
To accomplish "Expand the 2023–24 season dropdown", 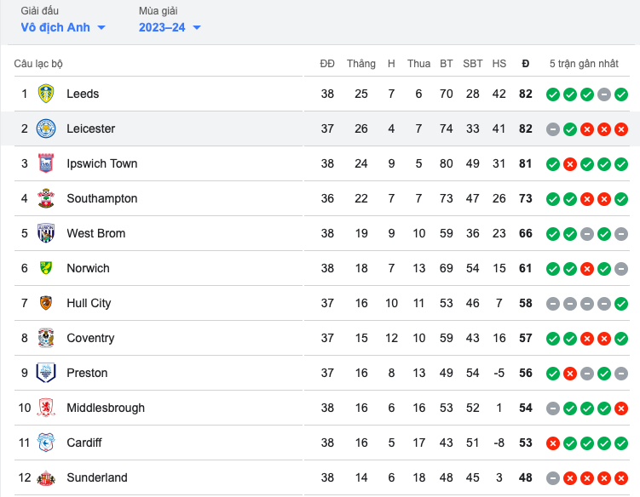I will click(170, 27).
